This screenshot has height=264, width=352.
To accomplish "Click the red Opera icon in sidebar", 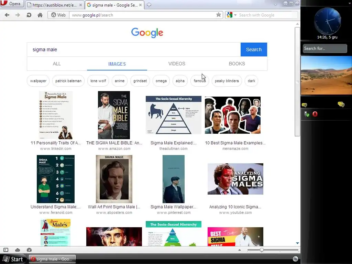I will [x=315, y=114].
